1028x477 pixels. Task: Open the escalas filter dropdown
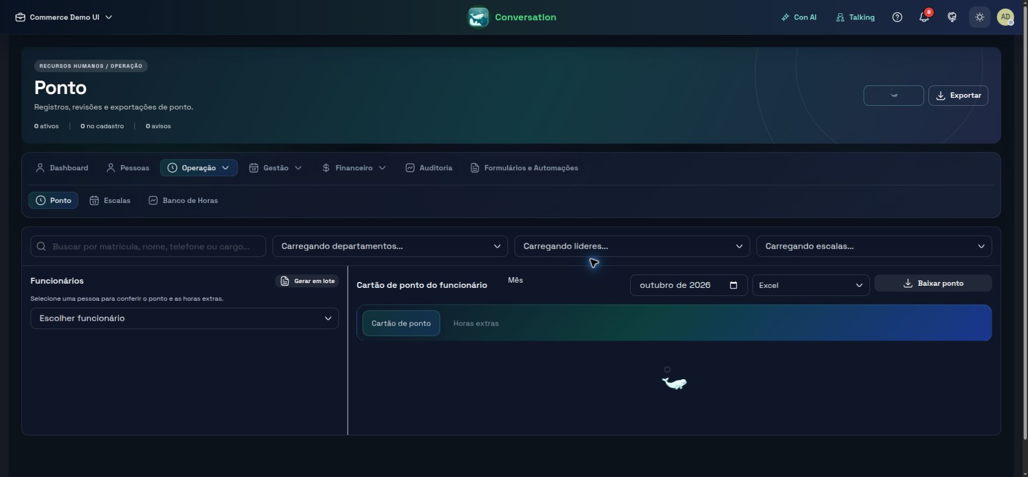coord(874,247)
